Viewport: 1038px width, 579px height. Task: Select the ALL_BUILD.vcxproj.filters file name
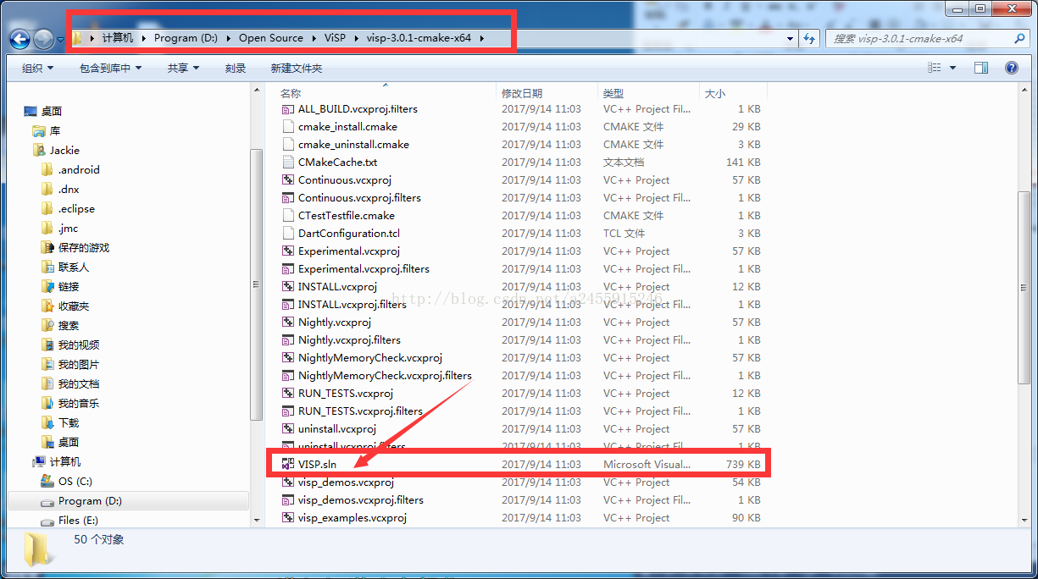tap(358, 108)
